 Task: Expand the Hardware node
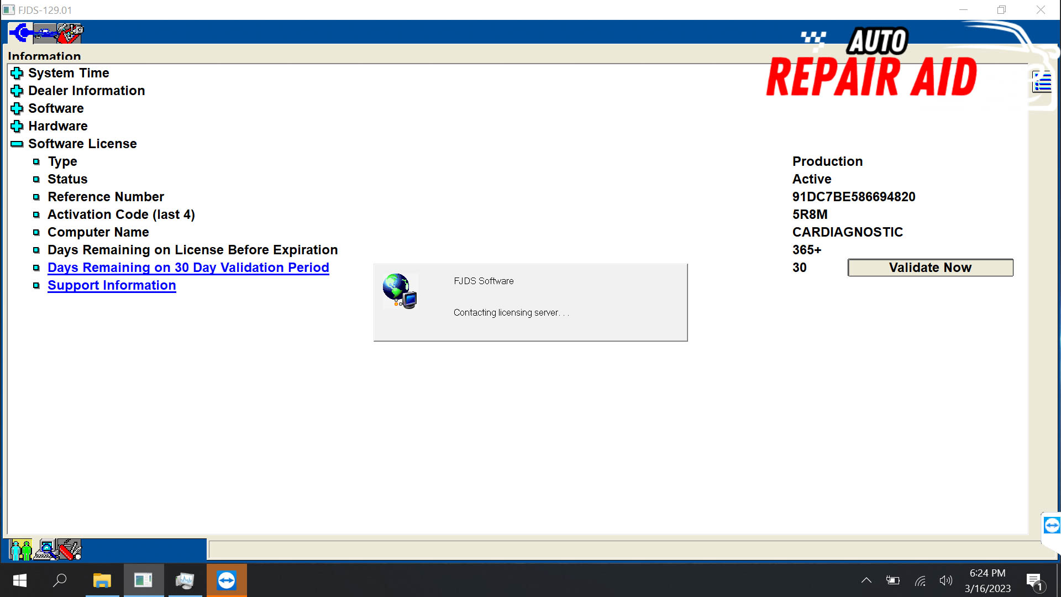17,126
